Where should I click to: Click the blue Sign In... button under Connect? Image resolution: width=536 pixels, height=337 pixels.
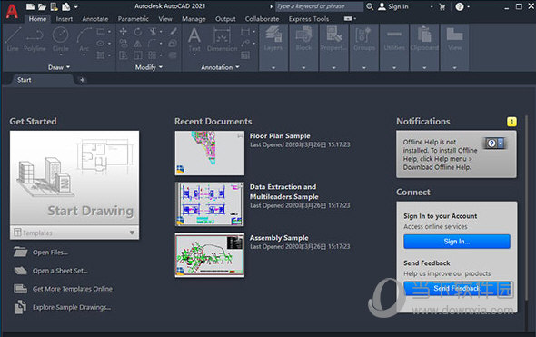(x=457, y=242)
